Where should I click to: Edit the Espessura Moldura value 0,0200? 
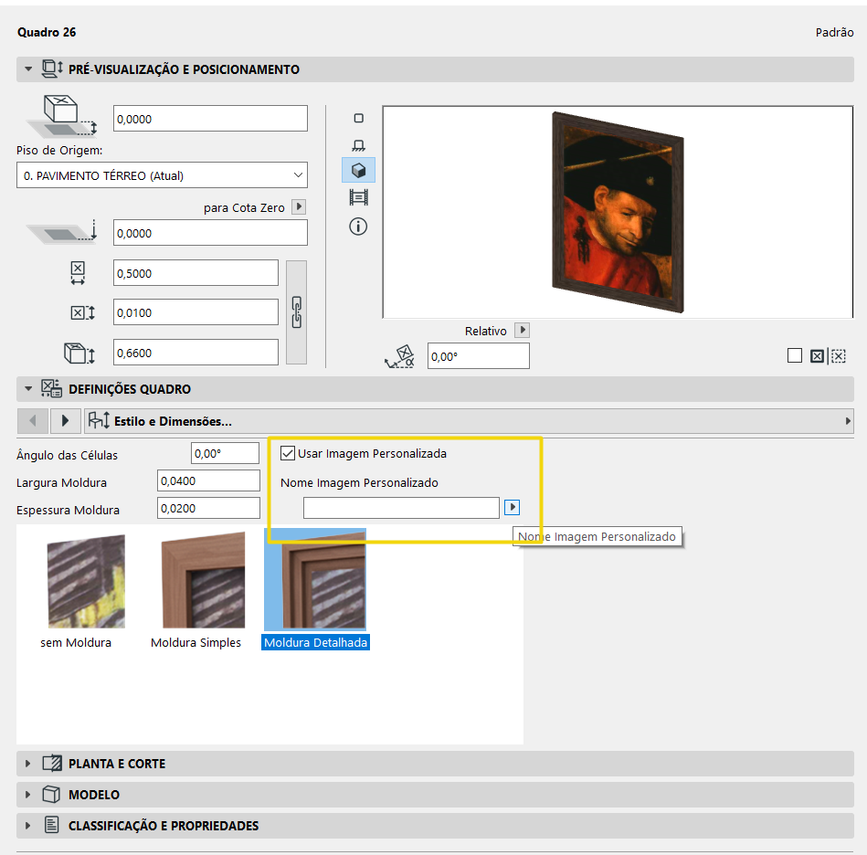(208, 509)
